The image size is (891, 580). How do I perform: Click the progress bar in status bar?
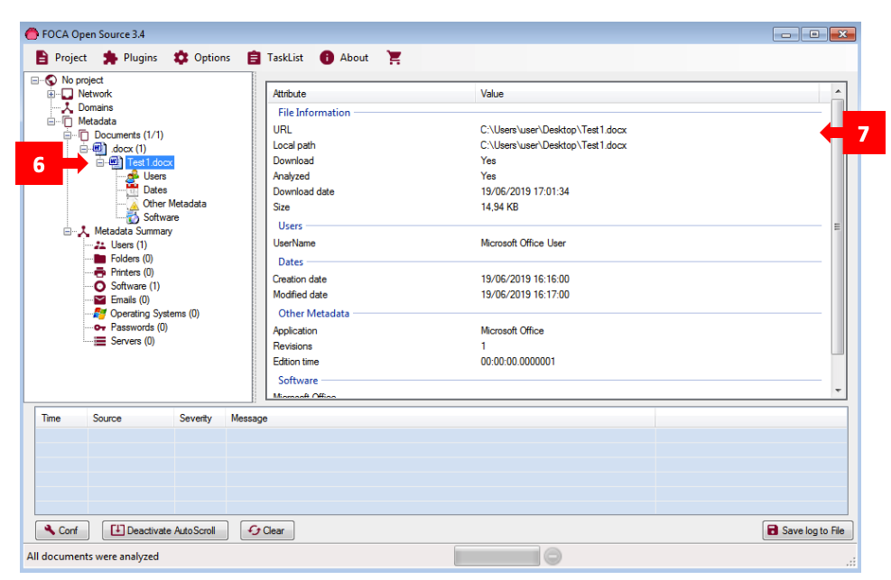coord(497,557)
